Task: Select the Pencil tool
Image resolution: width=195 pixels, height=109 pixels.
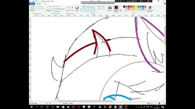Action: coord(67,8)
